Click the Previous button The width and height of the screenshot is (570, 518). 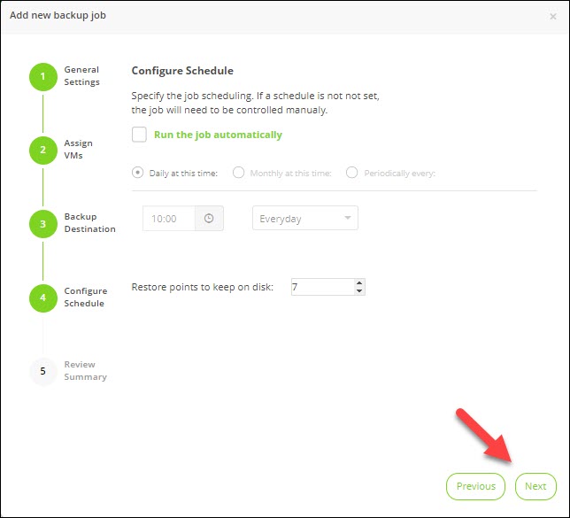click(x=476, y=486)
